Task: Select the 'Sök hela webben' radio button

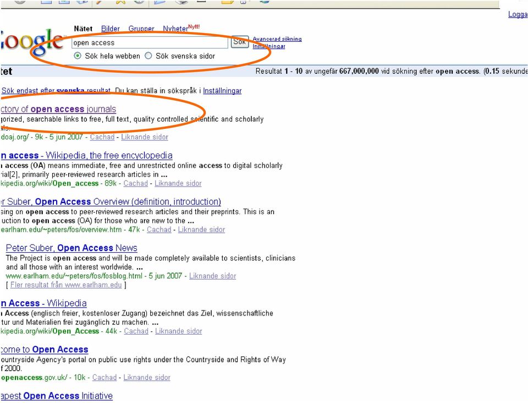Action: point(78,56)
